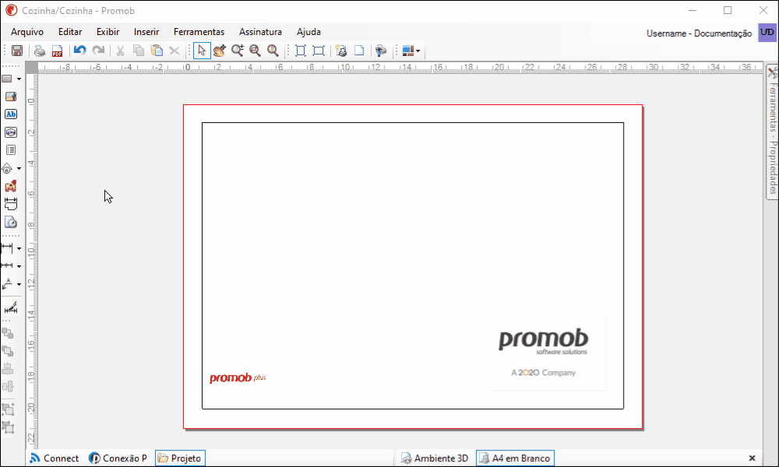Click the align center vertically icon
This screenshot has width=779, height=467.
8,386
